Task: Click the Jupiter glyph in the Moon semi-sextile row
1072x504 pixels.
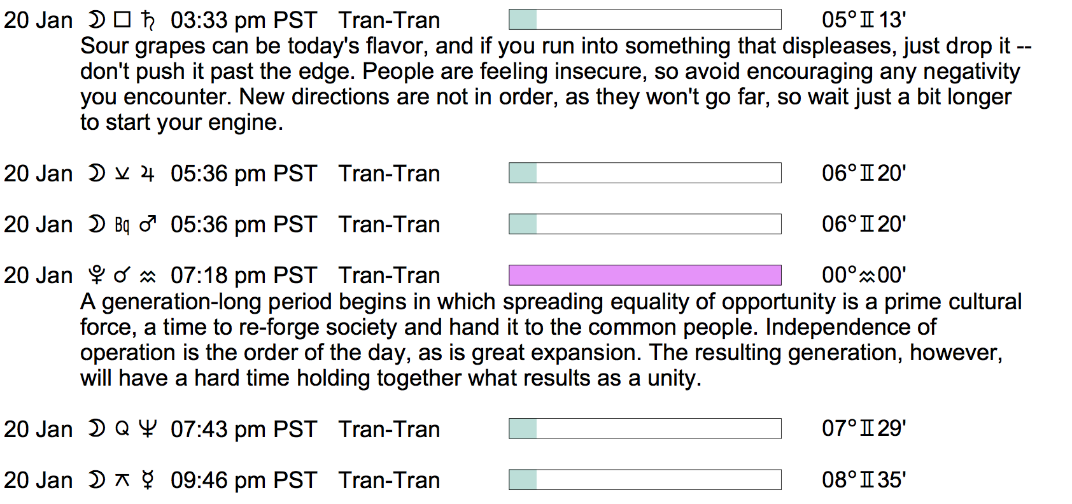Action: pyautogui.click(x=148, y=174)
